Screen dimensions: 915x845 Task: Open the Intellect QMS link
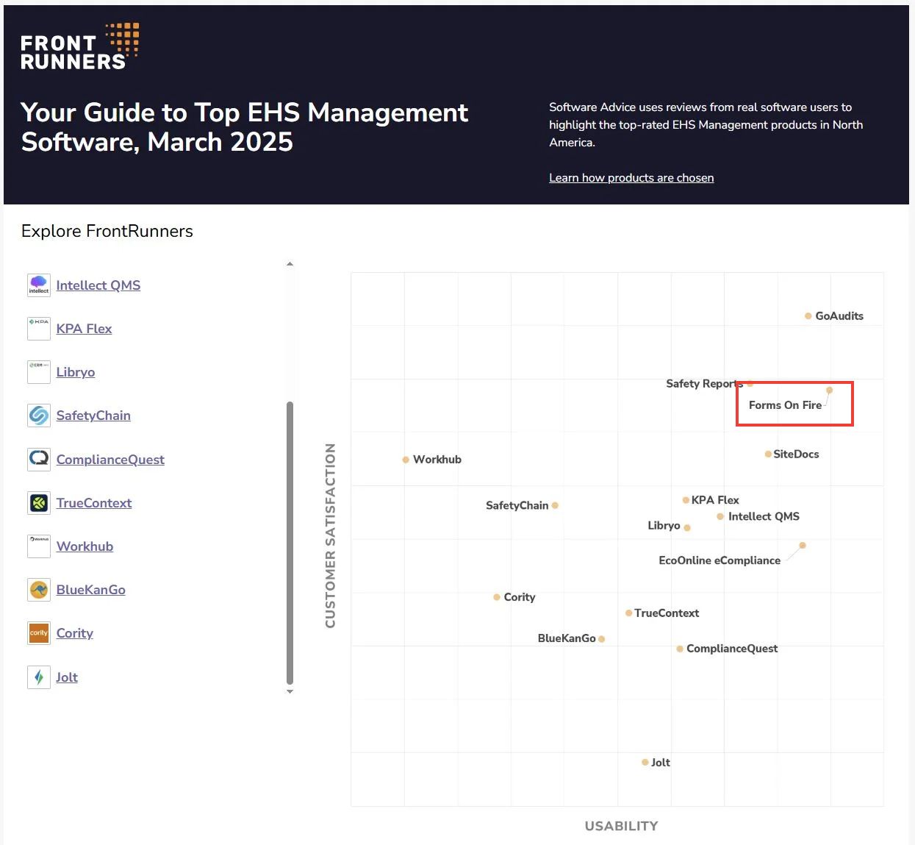(98, 285)
